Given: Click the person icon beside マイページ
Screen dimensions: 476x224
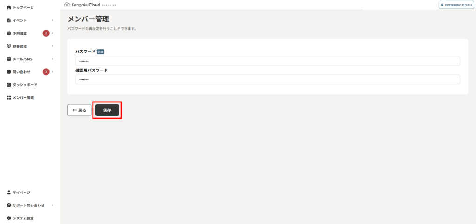Looking at the screenshot, I should [x=9, y=192].
